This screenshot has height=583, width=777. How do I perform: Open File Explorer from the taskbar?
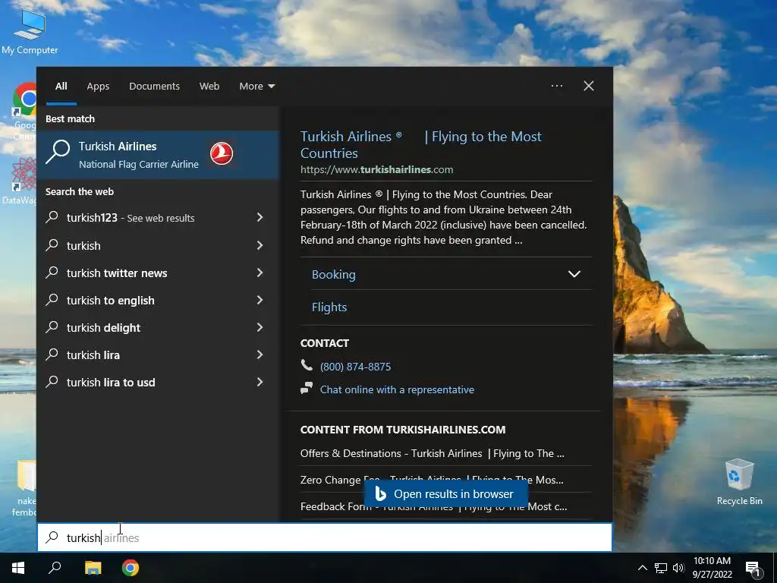pos(93,568)
